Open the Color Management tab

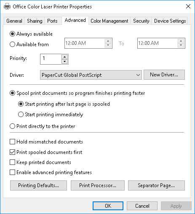click(x=110, y=21)
